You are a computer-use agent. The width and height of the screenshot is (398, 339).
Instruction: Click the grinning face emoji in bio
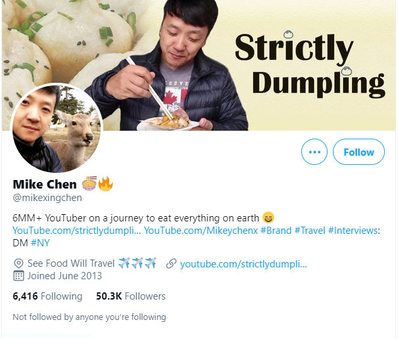pyautogui.click(x=268, y=218)
